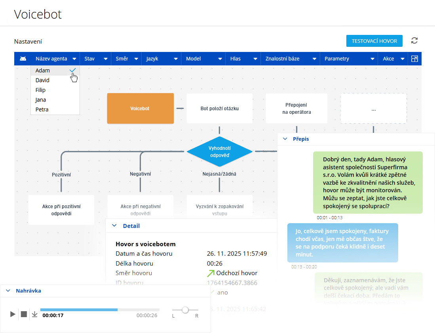Open the Znalostní báze dropdown

tap(314, 59)
